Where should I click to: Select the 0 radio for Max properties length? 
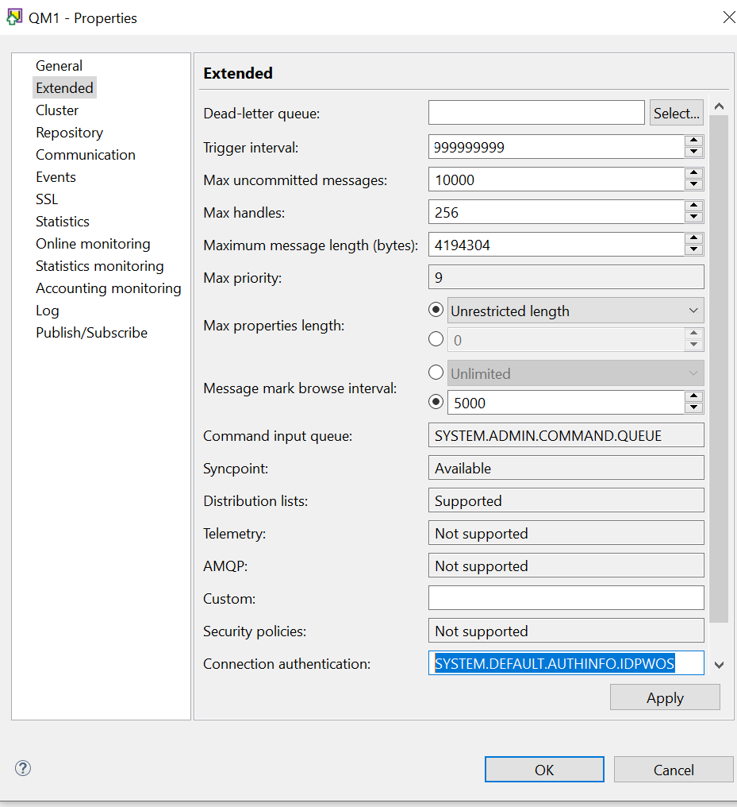pyautogui.click(x=436, y=338)
